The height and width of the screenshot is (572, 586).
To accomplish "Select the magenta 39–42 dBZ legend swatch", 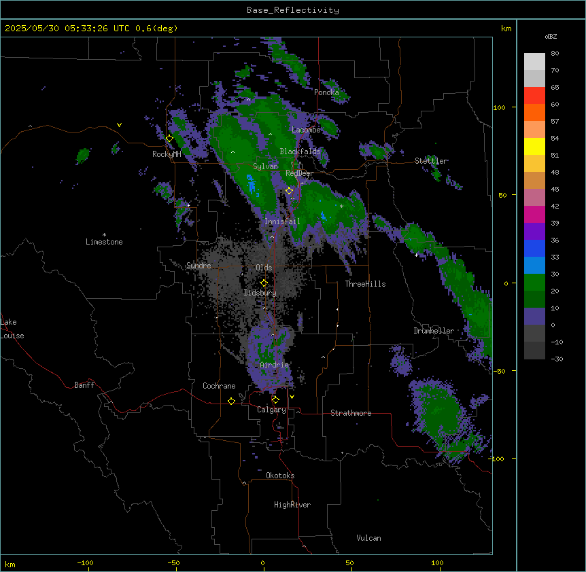I will coord(534,214).
